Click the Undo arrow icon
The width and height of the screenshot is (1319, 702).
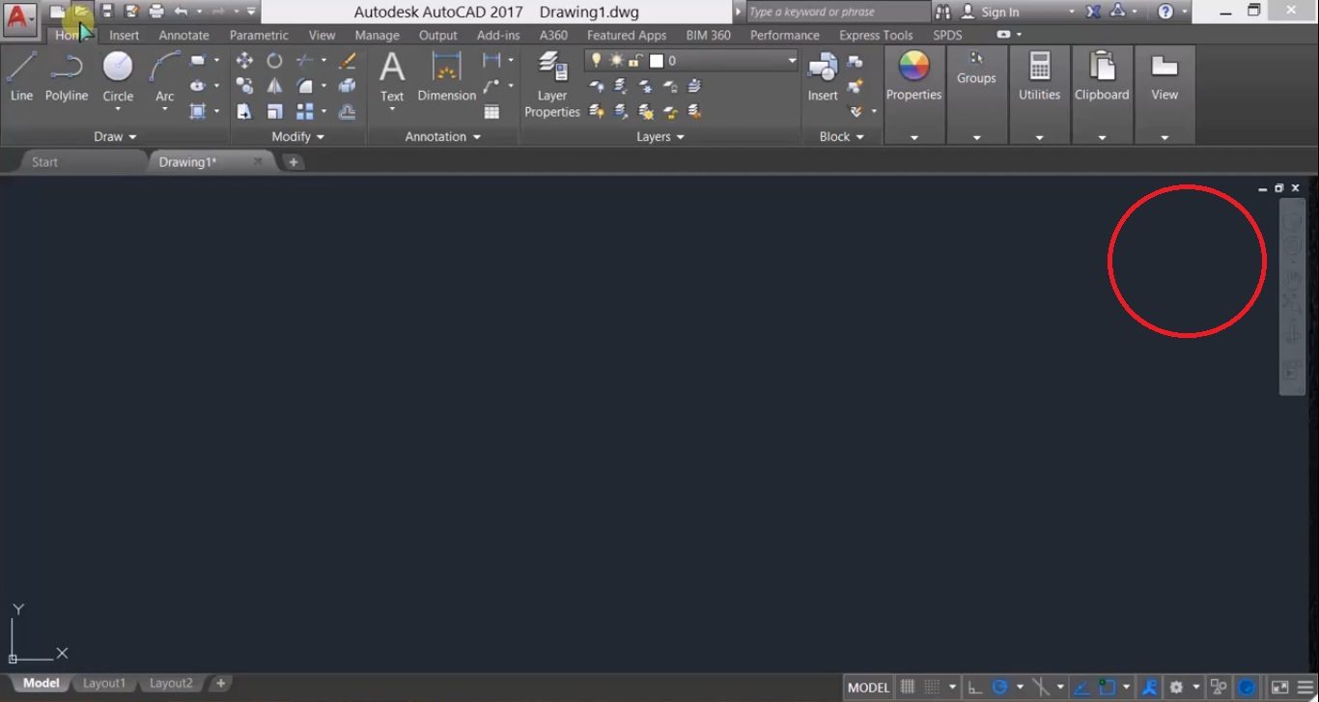(x=181, y=12)
